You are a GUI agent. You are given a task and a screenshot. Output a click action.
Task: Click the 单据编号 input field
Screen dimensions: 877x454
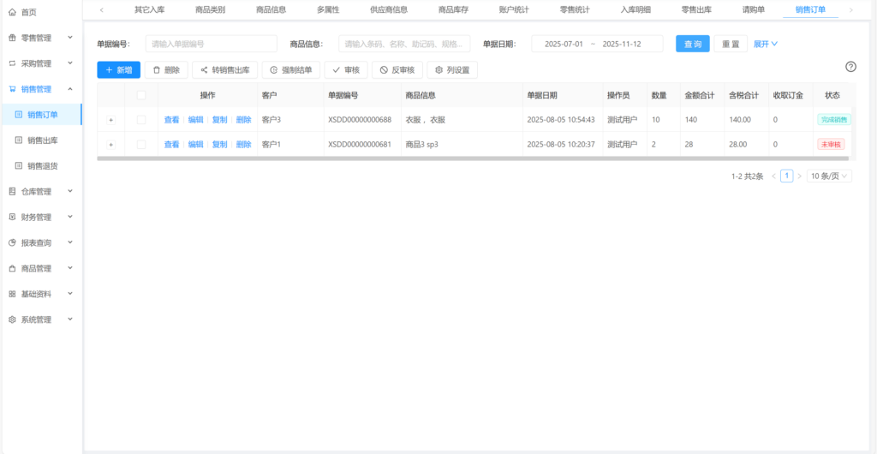[211, 44]
